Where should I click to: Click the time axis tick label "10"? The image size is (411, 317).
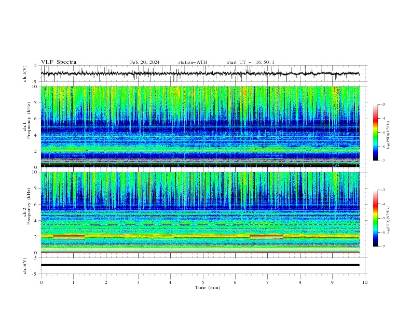[x=365, y=282]
